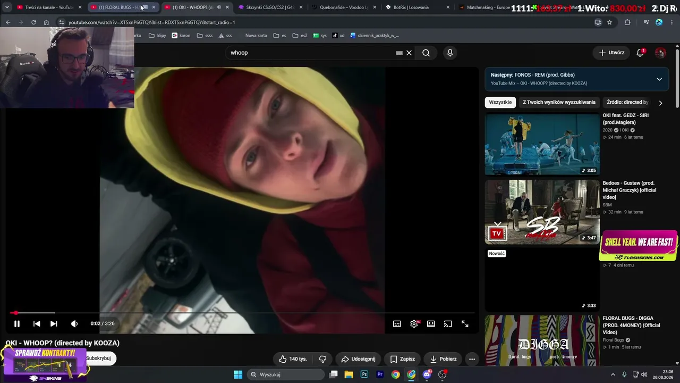Image resolution: width=680 pixels, height=383 pixels.
Task: Reload the current page
Action: pyautogui.click(x=33, y=22)
